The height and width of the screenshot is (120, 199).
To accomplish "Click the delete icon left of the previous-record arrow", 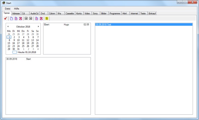I will [x=21, y=19].
